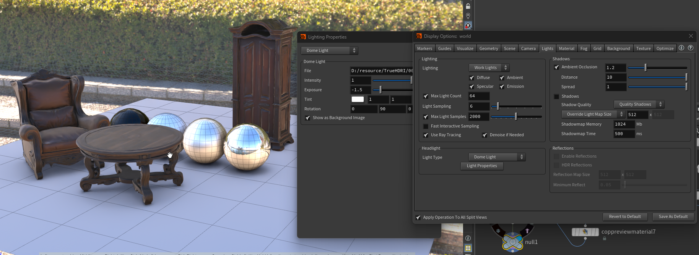Image resolution: width=699 pixels, height=255 pixels.
Task: Click the highlighted light bulb icon with red dot
Action: [468, 26]
